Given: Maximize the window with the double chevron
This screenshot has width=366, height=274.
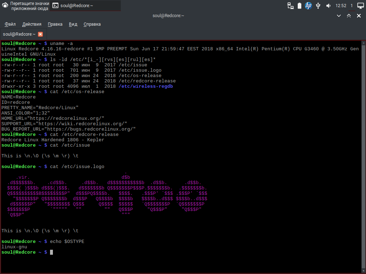Looking at the screenshot, I should pos(349,16).
